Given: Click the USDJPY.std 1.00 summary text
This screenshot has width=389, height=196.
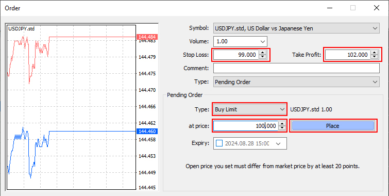Looking at the screenshot, I should coord(311,109).
